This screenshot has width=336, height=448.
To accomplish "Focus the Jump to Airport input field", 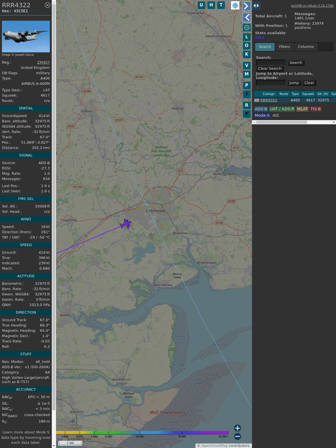I will 271,83.
